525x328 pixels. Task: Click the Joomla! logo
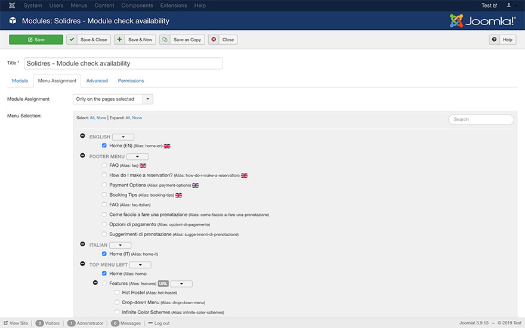click(483, 21)
